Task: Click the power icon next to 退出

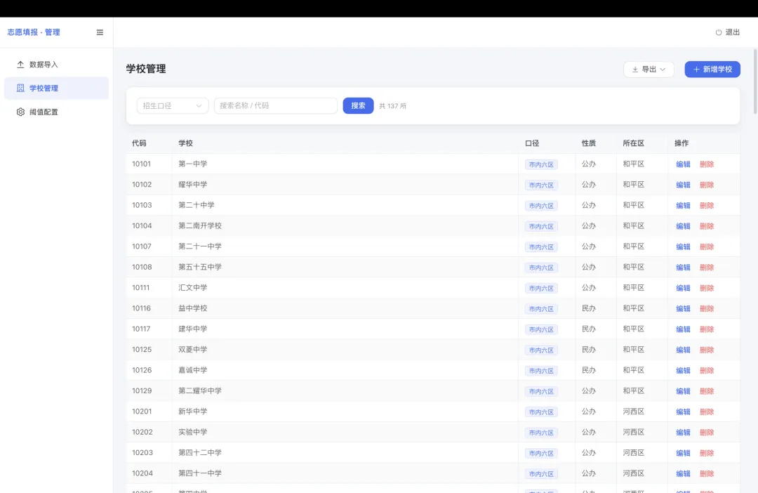Action: pos(719,32)
